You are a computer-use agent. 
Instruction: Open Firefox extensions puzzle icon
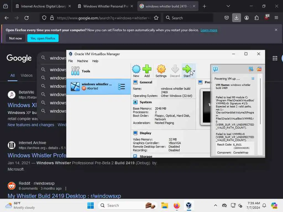pyautogui.click(x=256, y=18)
